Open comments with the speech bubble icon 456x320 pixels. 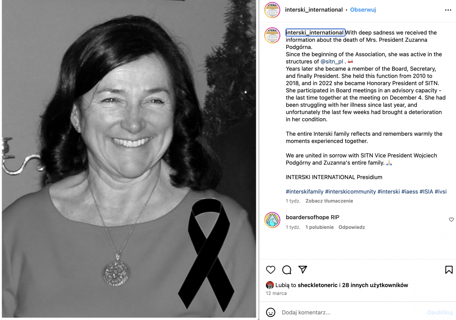[x=287, y=270]
